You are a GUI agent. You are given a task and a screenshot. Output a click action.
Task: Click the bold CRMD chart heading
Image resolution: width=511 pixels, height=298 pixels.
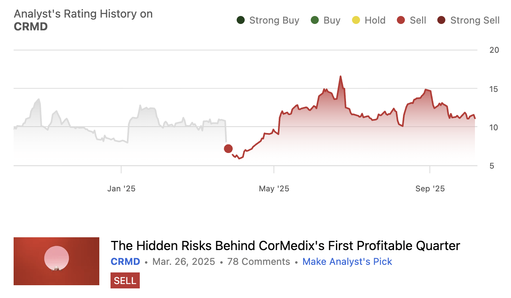coord(31,27)
